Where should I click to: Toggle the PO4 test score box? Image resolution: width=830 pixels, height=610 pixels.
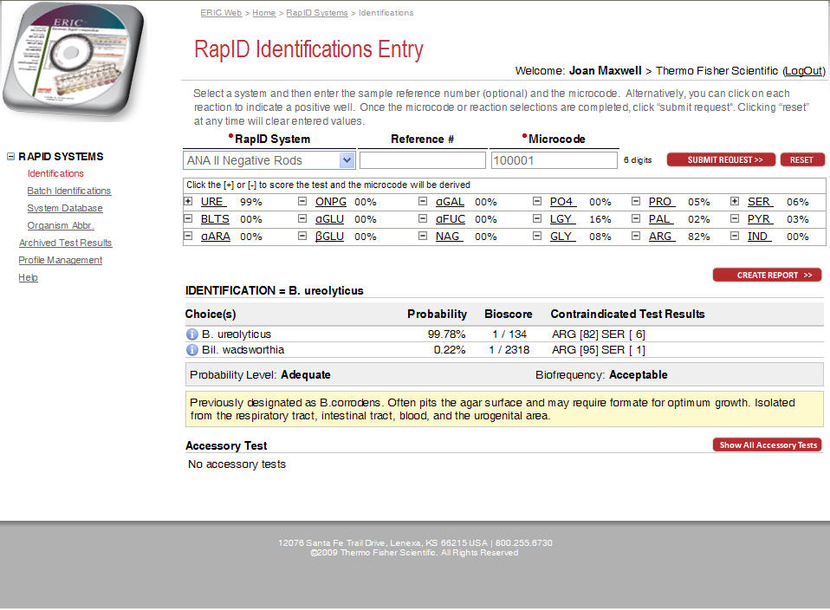tap(537, 201)
